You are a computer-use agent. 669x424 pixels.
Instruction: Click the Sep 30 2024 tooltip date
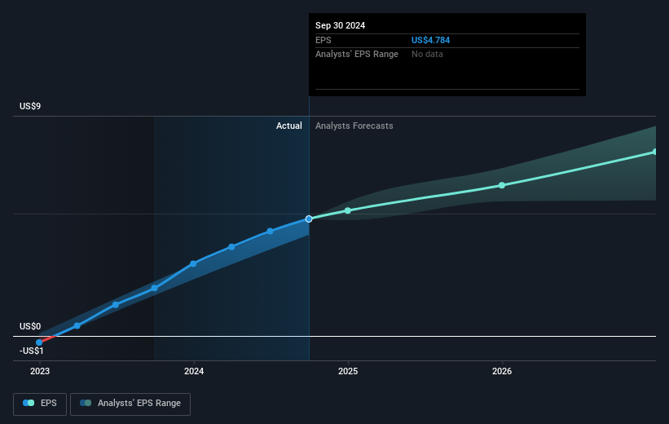point(340,25)
